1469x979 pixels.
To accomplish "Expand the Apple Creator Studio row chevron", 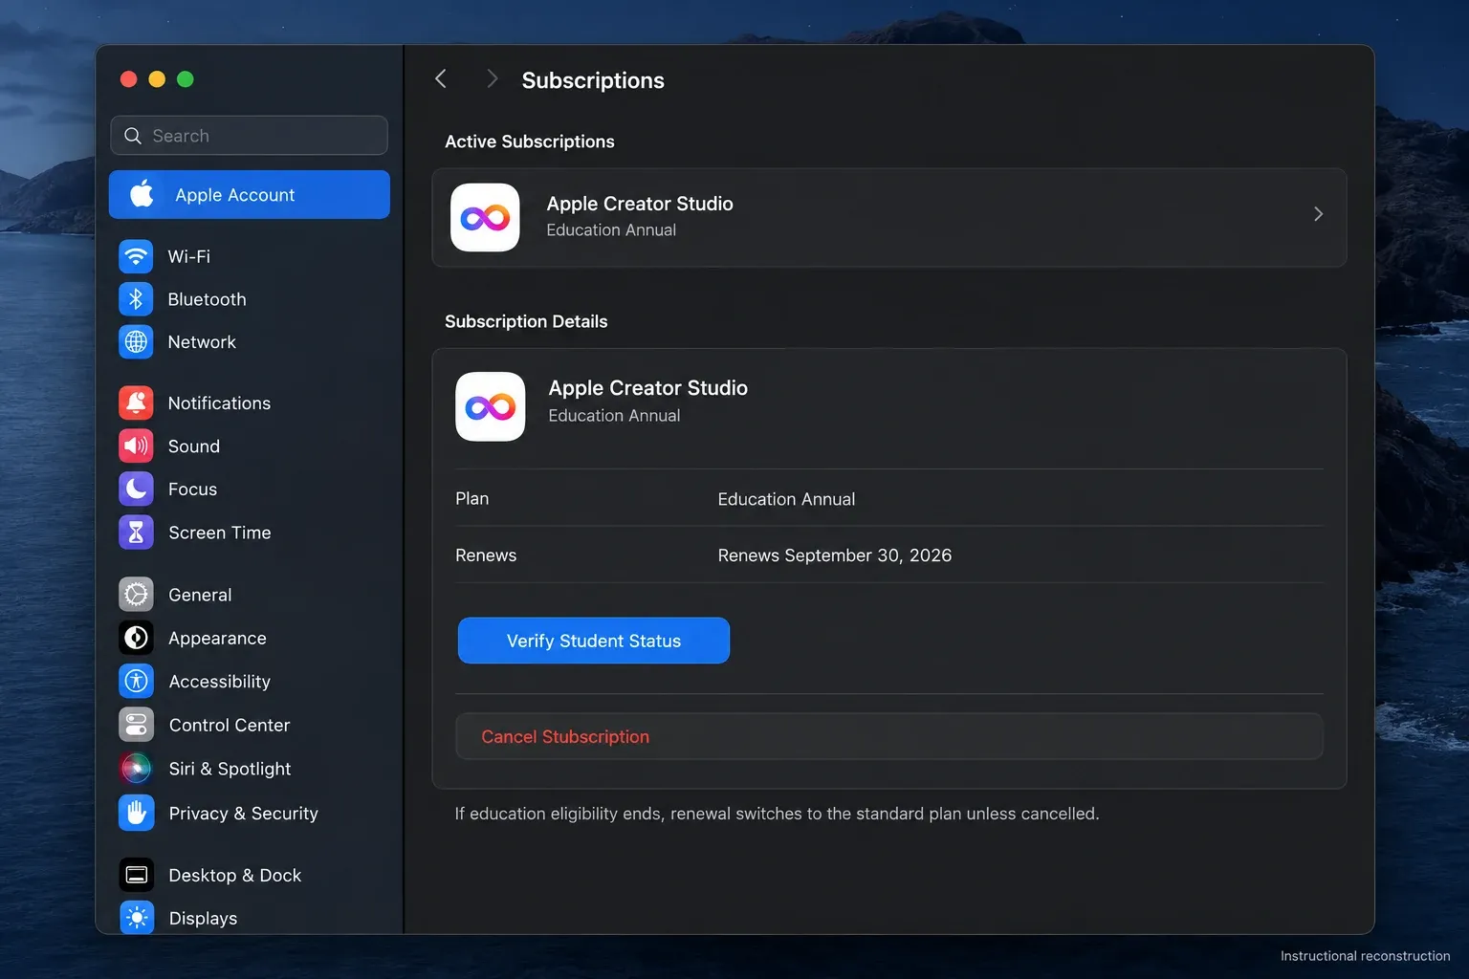I will 1318,214.
